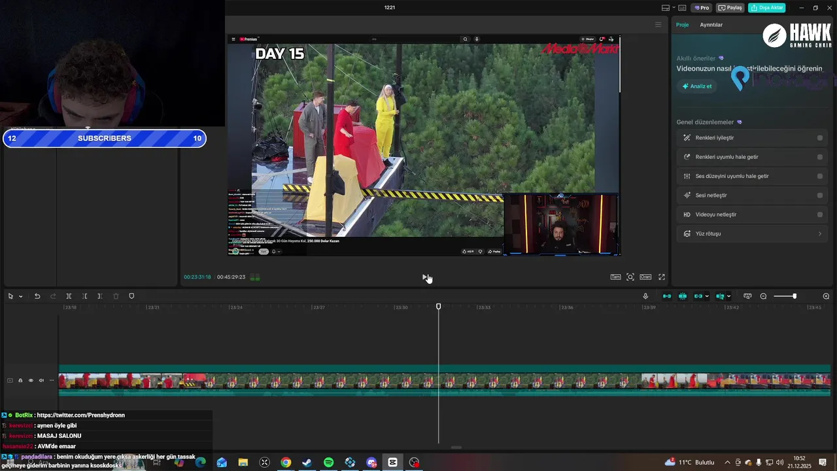
Task: Toggle main track magnet
Action: tap(667, 296)
